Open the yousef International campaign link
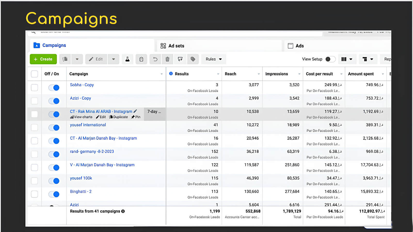The width and height of the screenshot is (413, 232). coord(88,125)
